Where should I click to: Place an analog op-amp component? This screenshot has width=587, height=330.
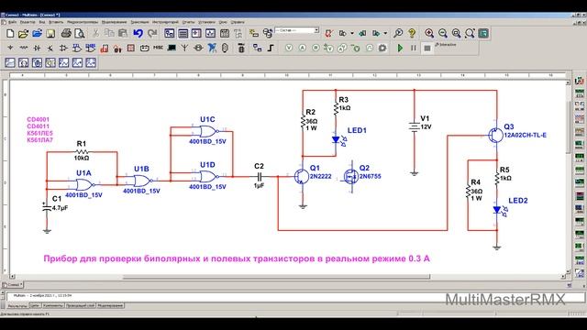[63, 48]
